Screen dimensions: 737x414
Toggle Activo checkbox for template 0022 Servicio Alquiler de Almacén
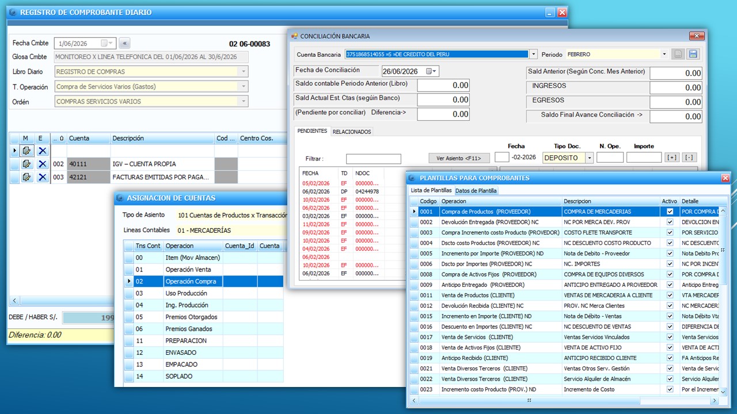670,379
